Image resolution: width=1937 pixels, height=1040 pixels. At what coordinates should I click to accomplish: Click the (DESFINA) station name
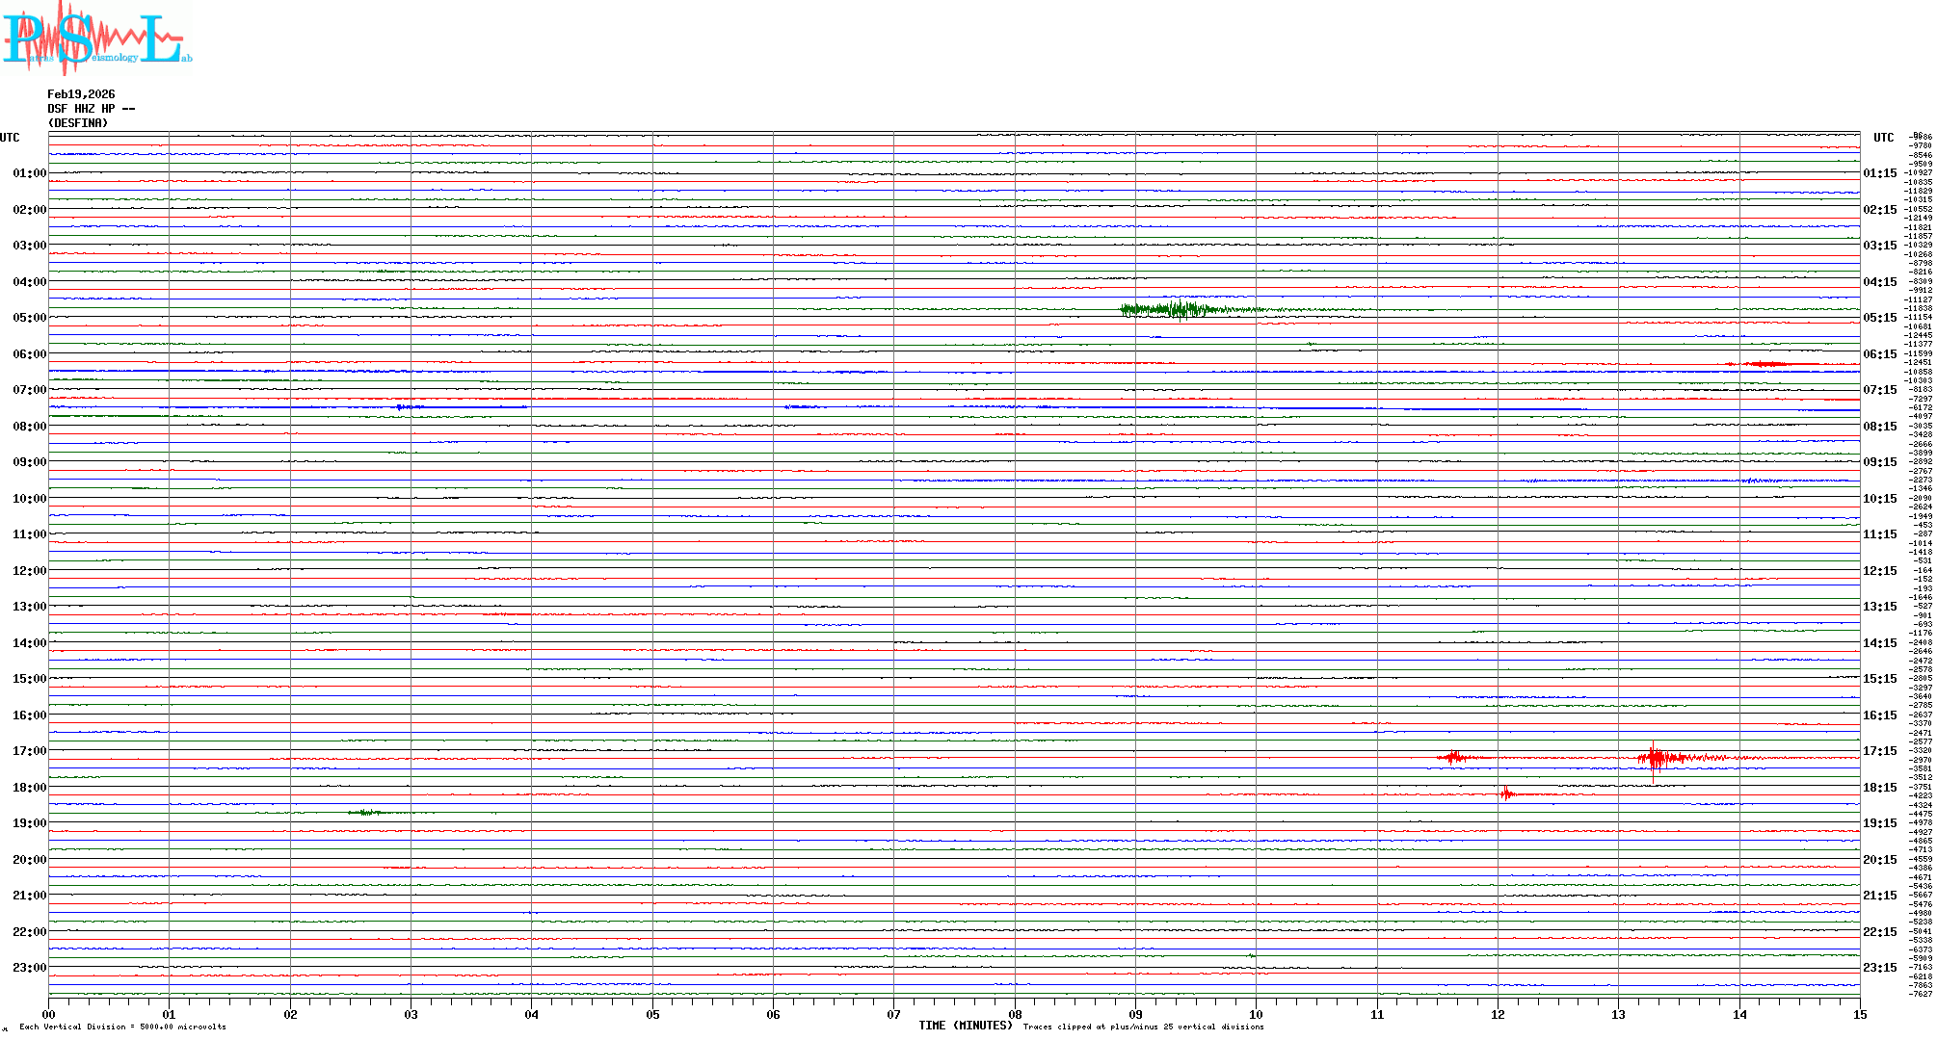78,123
